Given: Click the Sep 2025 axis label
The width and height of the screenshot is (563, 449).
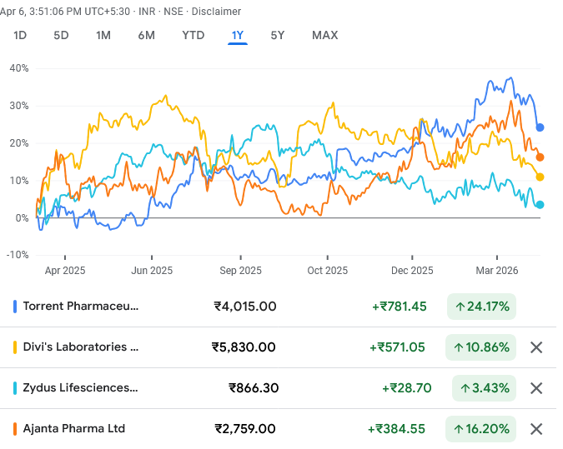Looking at the screenshot, I should point(240,271).
